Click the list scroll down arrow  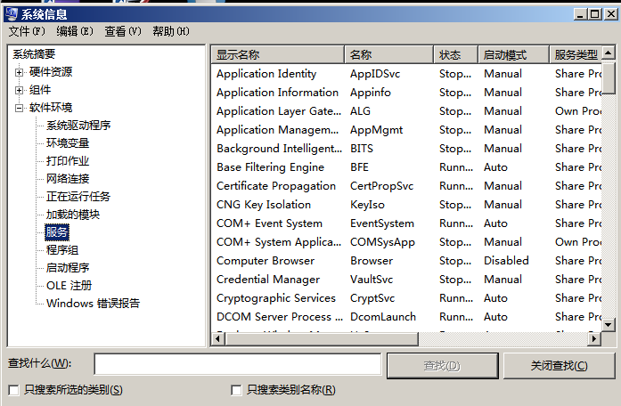(609, 325)
